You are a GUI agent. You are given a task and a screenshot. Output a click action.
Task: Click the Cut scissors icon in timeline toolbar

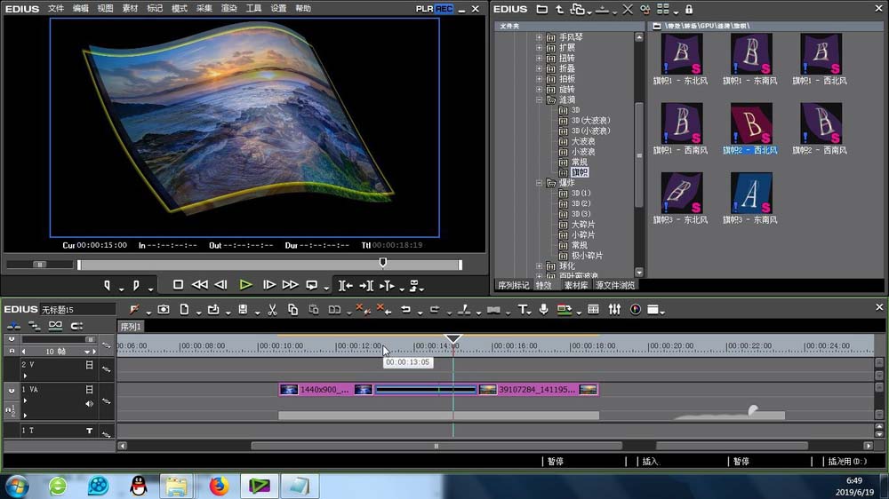coord(272,309)
